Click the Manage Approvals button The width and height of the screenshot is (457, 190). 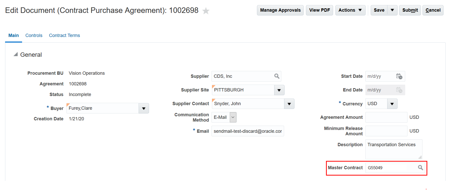(280, 10)
